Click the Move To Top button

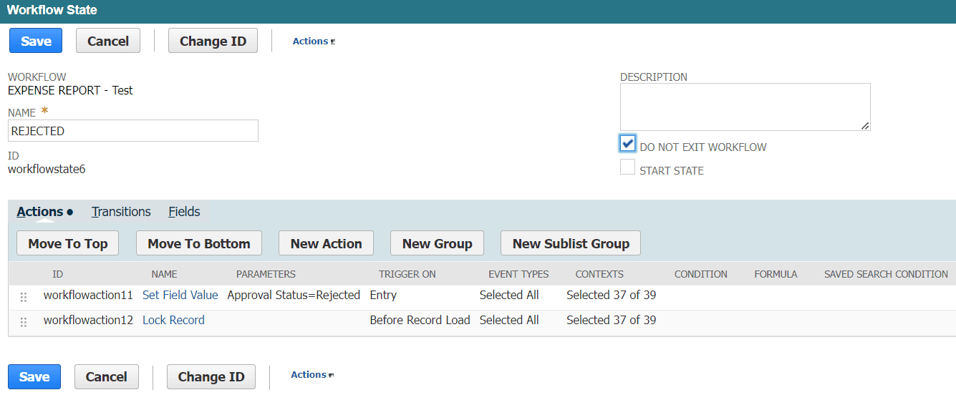coord(68,243)
